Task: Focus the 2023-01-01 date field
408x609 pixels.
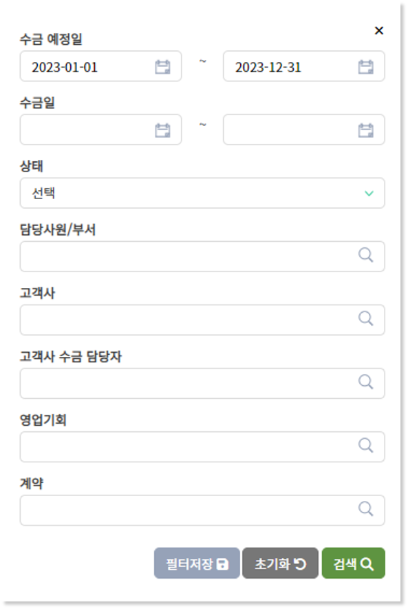Action: coord(100,66)
